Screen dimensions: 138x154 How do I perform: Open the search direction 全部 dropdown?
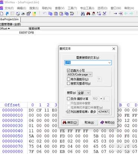(84, 93)
